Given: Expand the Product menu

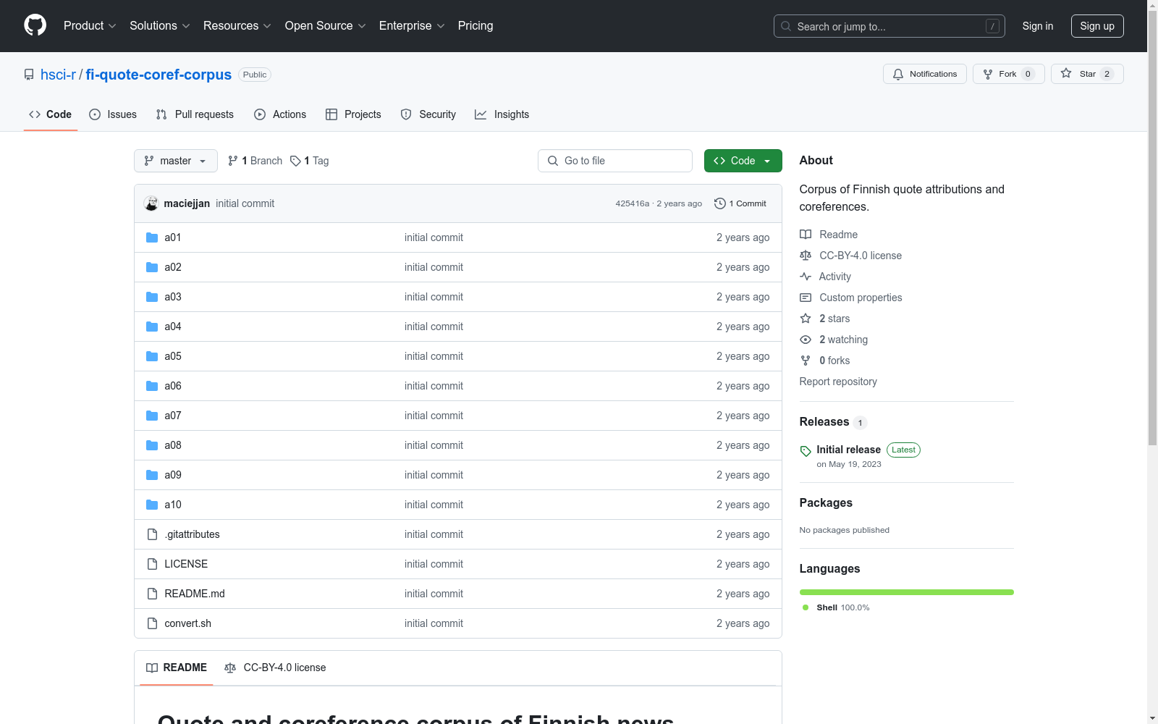Looking at the screenshot, I should pyautogui.click(x=90, y=25).
